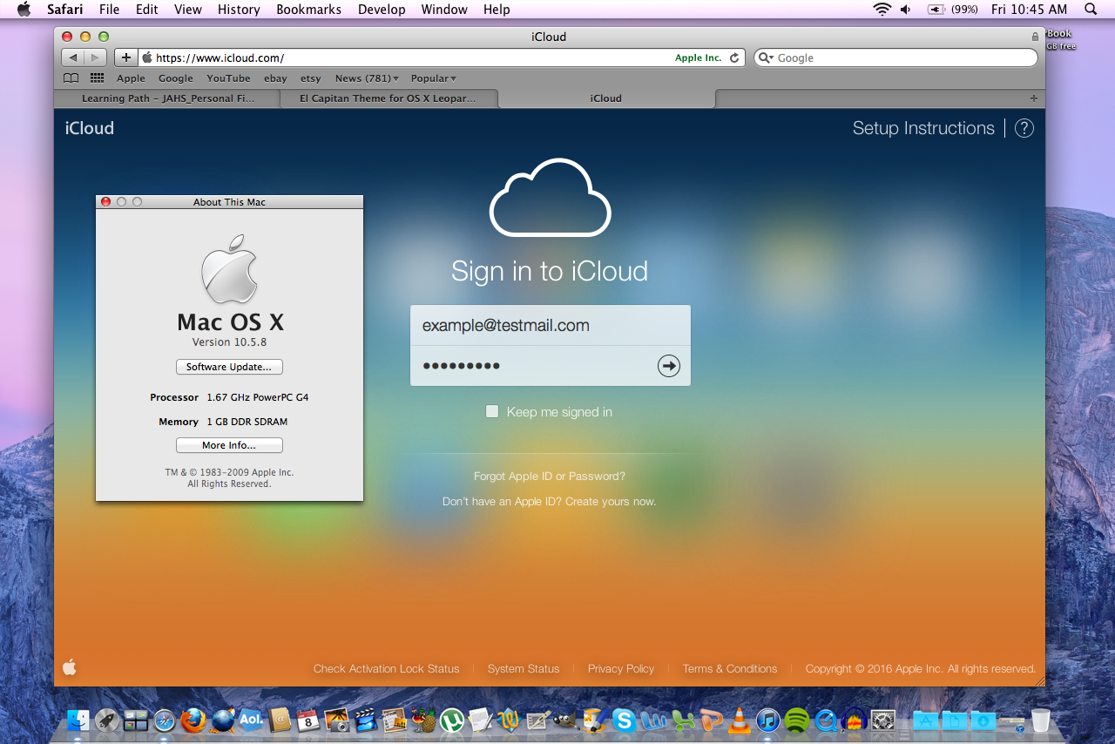This screenshot has width=1115, height=744.
Task: Click the battery status (99%) indicator
Action: 952,10
